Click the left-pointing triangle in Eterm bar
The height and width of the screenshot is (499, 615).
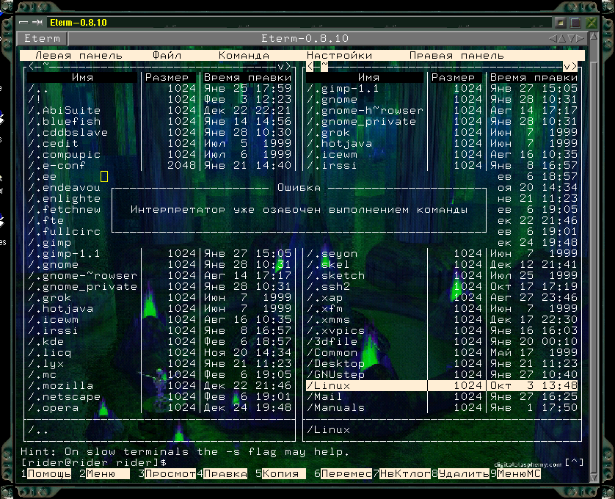click(553, 38)
